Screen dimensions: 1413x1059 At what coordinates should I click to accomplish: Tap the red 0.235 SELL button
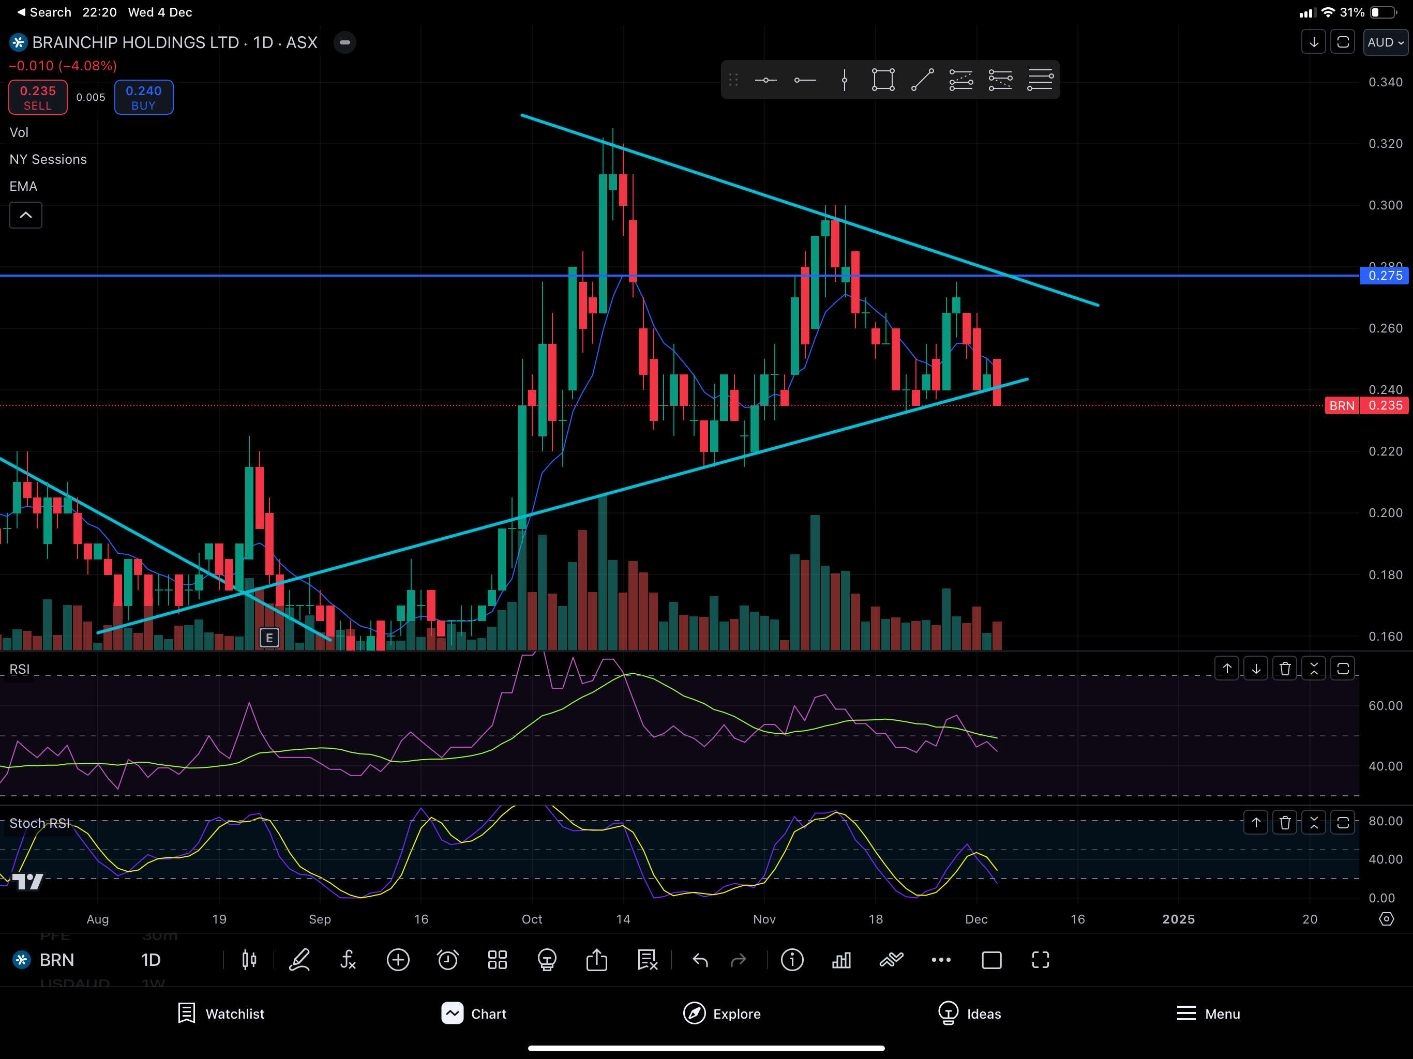click(38, 97)
